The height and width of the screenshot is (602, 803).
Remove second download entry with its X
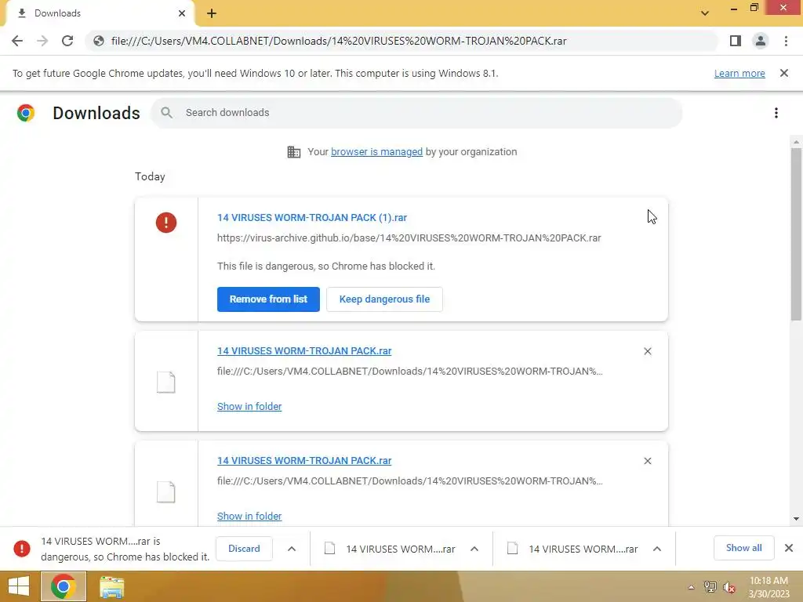[648, 351]
